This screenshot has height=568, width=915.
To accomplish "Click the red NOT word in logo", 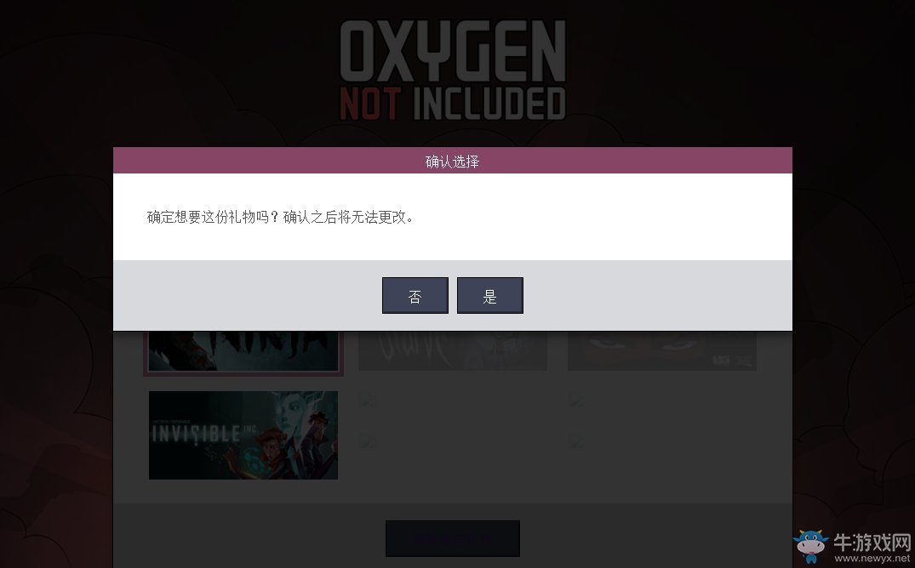I will (370, 103).
